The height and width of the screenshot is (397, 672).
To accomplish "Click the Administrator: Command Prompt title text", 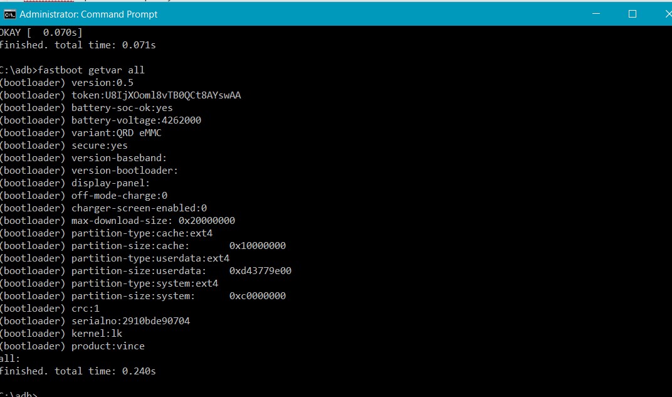I will click(88, 14).
